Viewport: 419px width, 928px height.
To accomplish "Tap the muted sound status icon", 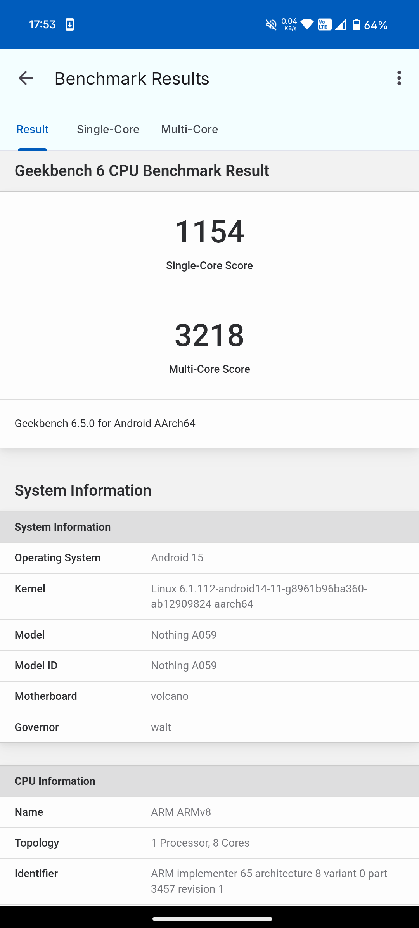I will coord(271,25).
